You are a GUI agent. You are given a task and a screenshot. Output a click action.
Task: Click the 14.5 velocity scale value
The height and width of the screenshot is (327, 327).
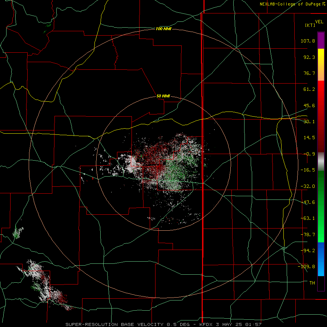tap(309, 138)
